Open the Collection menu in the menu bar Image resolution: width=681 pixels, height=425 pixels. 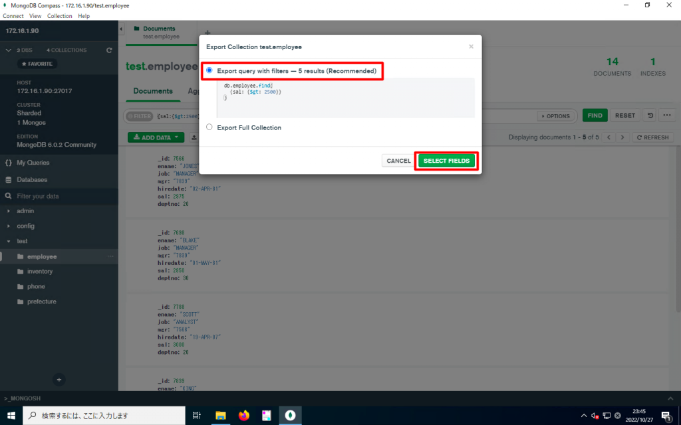[x=59, y=15]
